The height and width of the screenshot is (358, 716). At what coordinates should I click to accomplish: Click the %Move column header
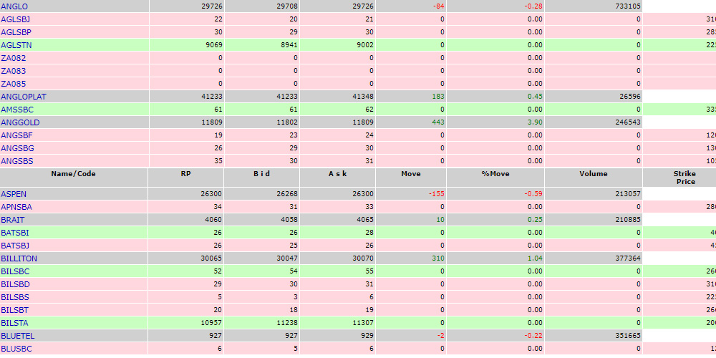point(495,174)
